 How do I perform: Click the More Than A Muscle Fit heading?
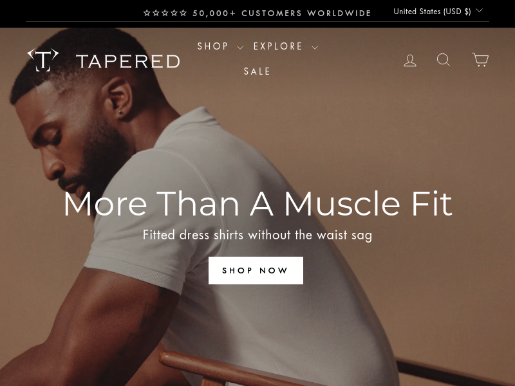pos(258,204)
